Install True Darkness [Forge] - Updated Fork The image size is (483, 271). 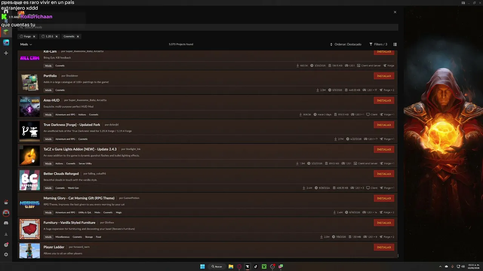pyautogui.click(x=384, y=125)
